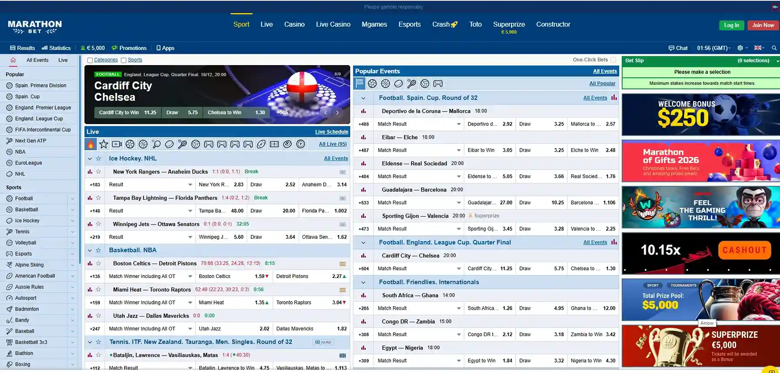Click the green Log In button
Image resolution: width=780 pixels, height=373 pixels.
coord(731,25)
